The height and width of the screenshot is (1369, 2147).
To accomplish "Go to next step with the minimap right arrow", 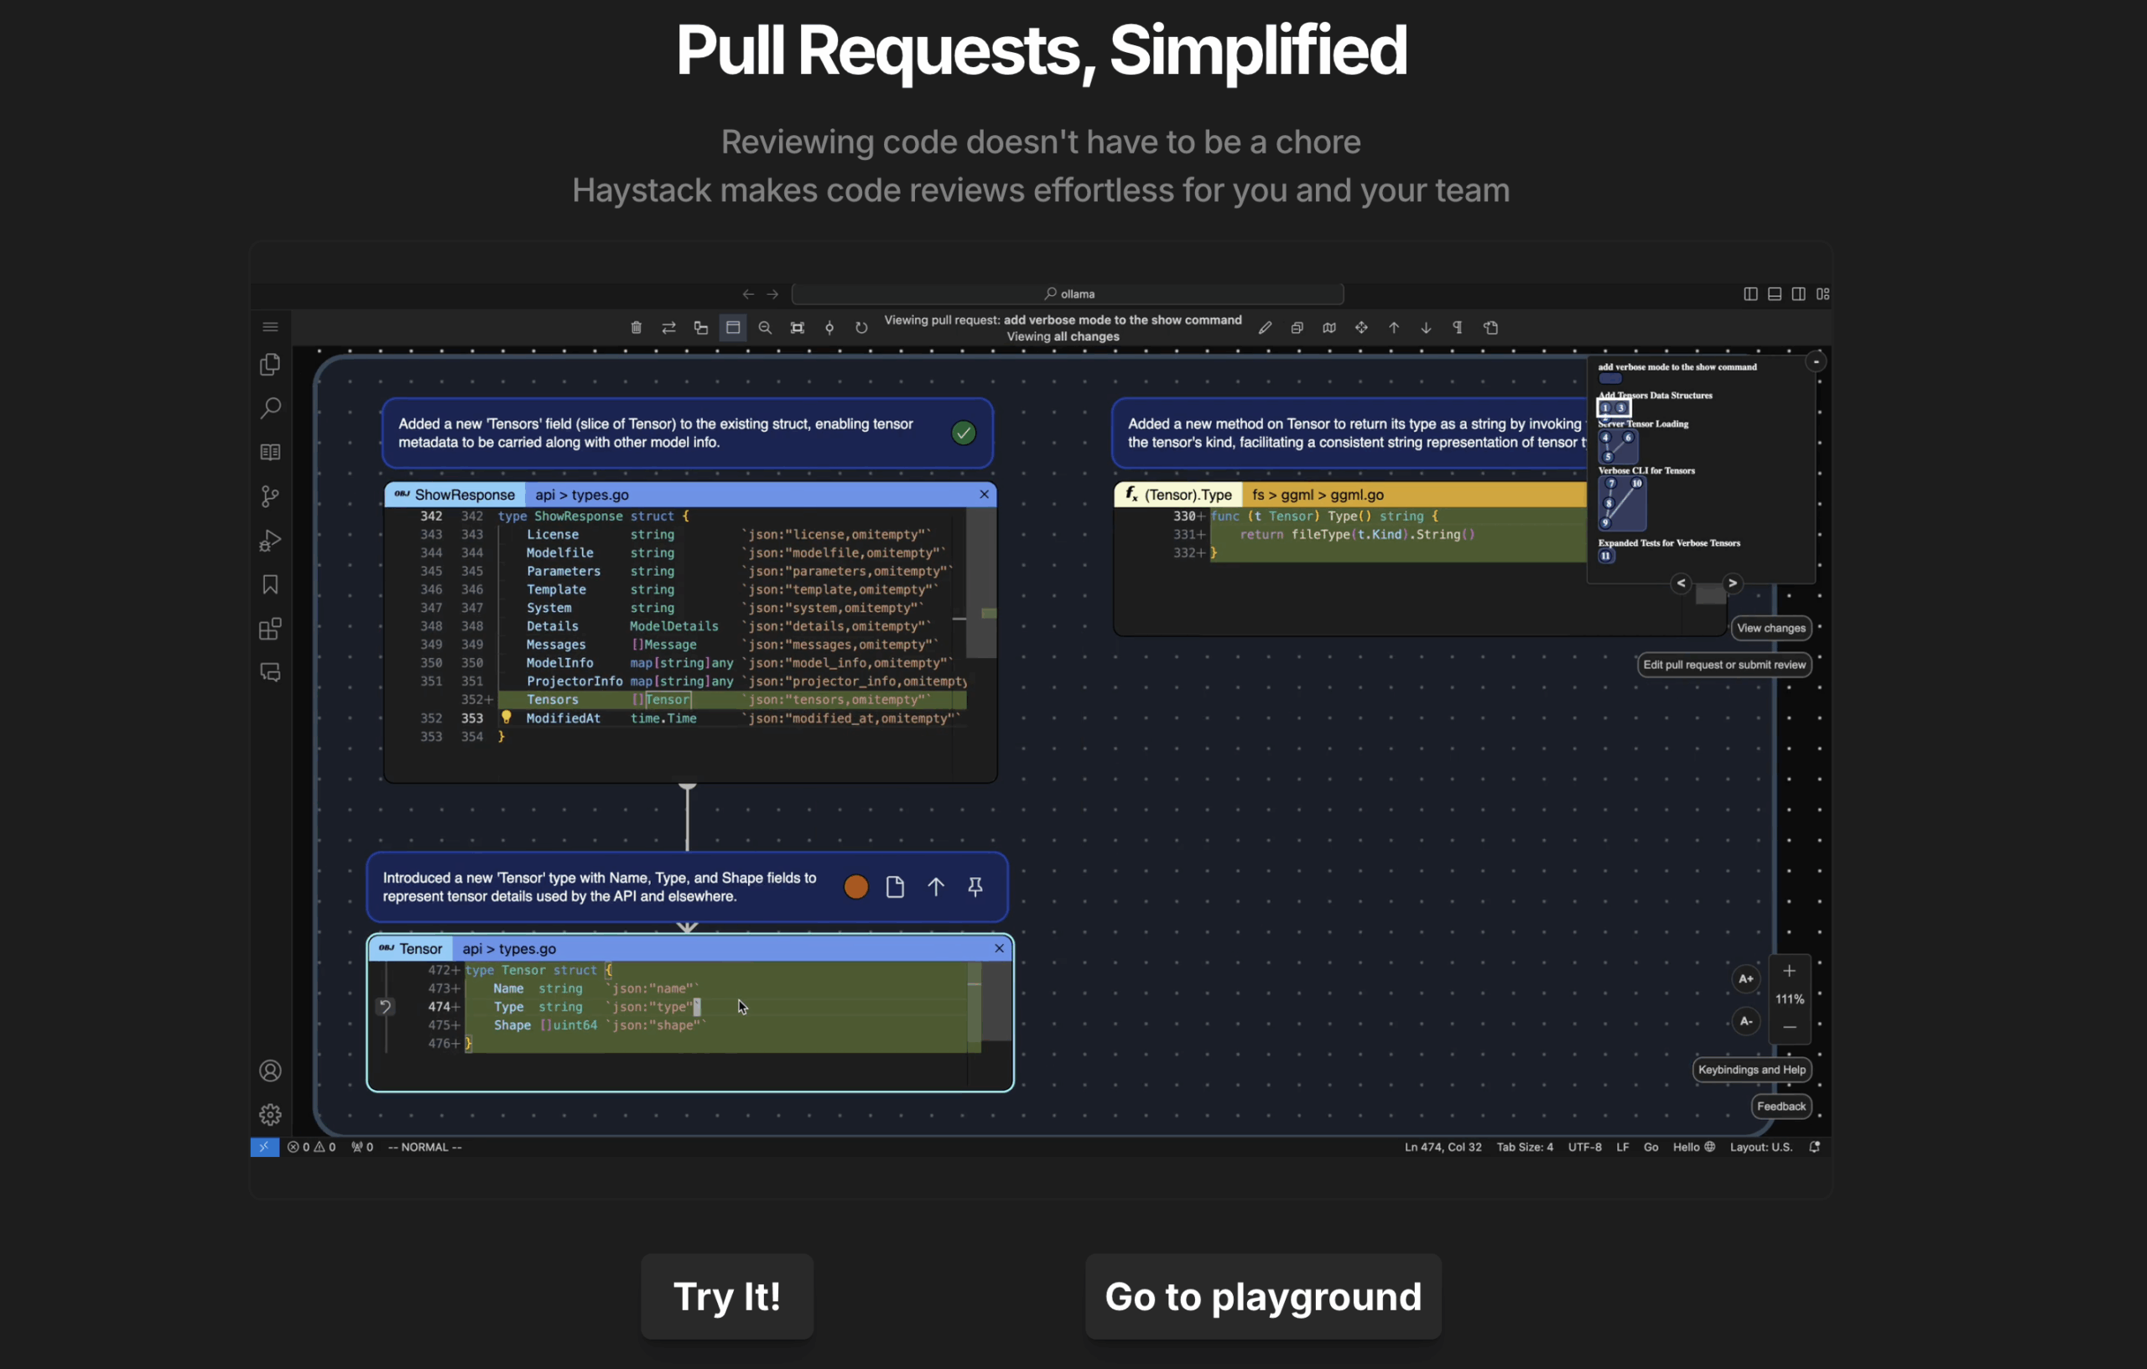I will 1733,583.
